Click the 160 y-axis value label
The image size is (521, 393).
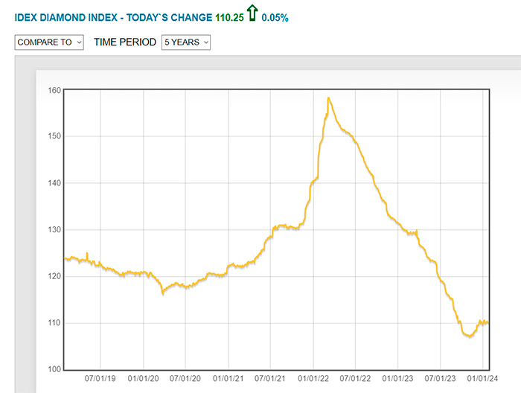click(51, 91)
